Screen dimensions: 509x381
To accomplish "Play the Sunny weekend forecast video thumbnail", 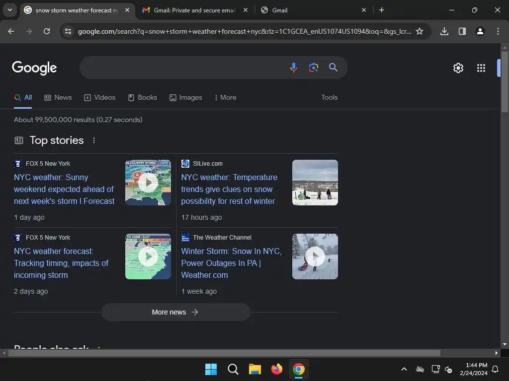I will [148, 183].
